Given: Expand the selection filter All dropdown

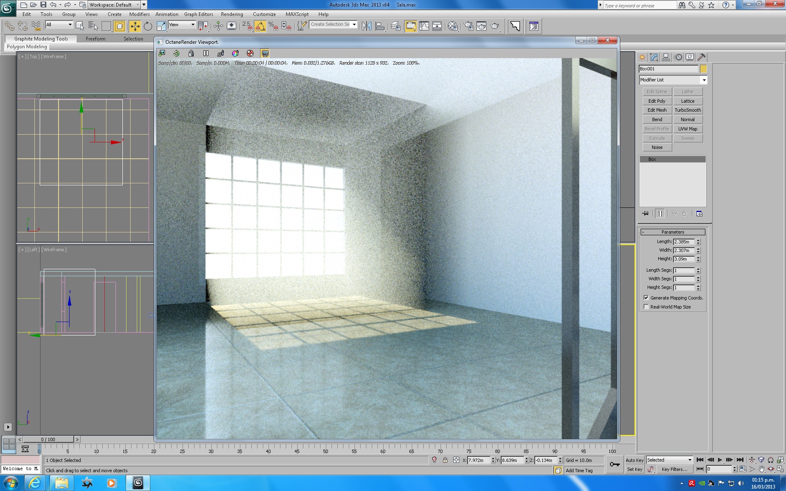Looking at the screenshot, I should pyautogui.click(x=70, y=25).
